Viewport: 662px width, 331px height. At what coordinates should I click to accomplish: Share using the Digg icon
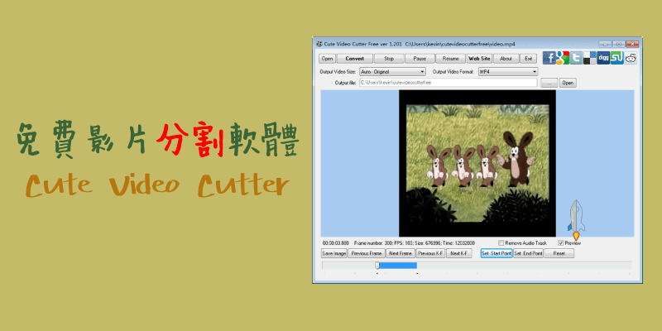603,58
